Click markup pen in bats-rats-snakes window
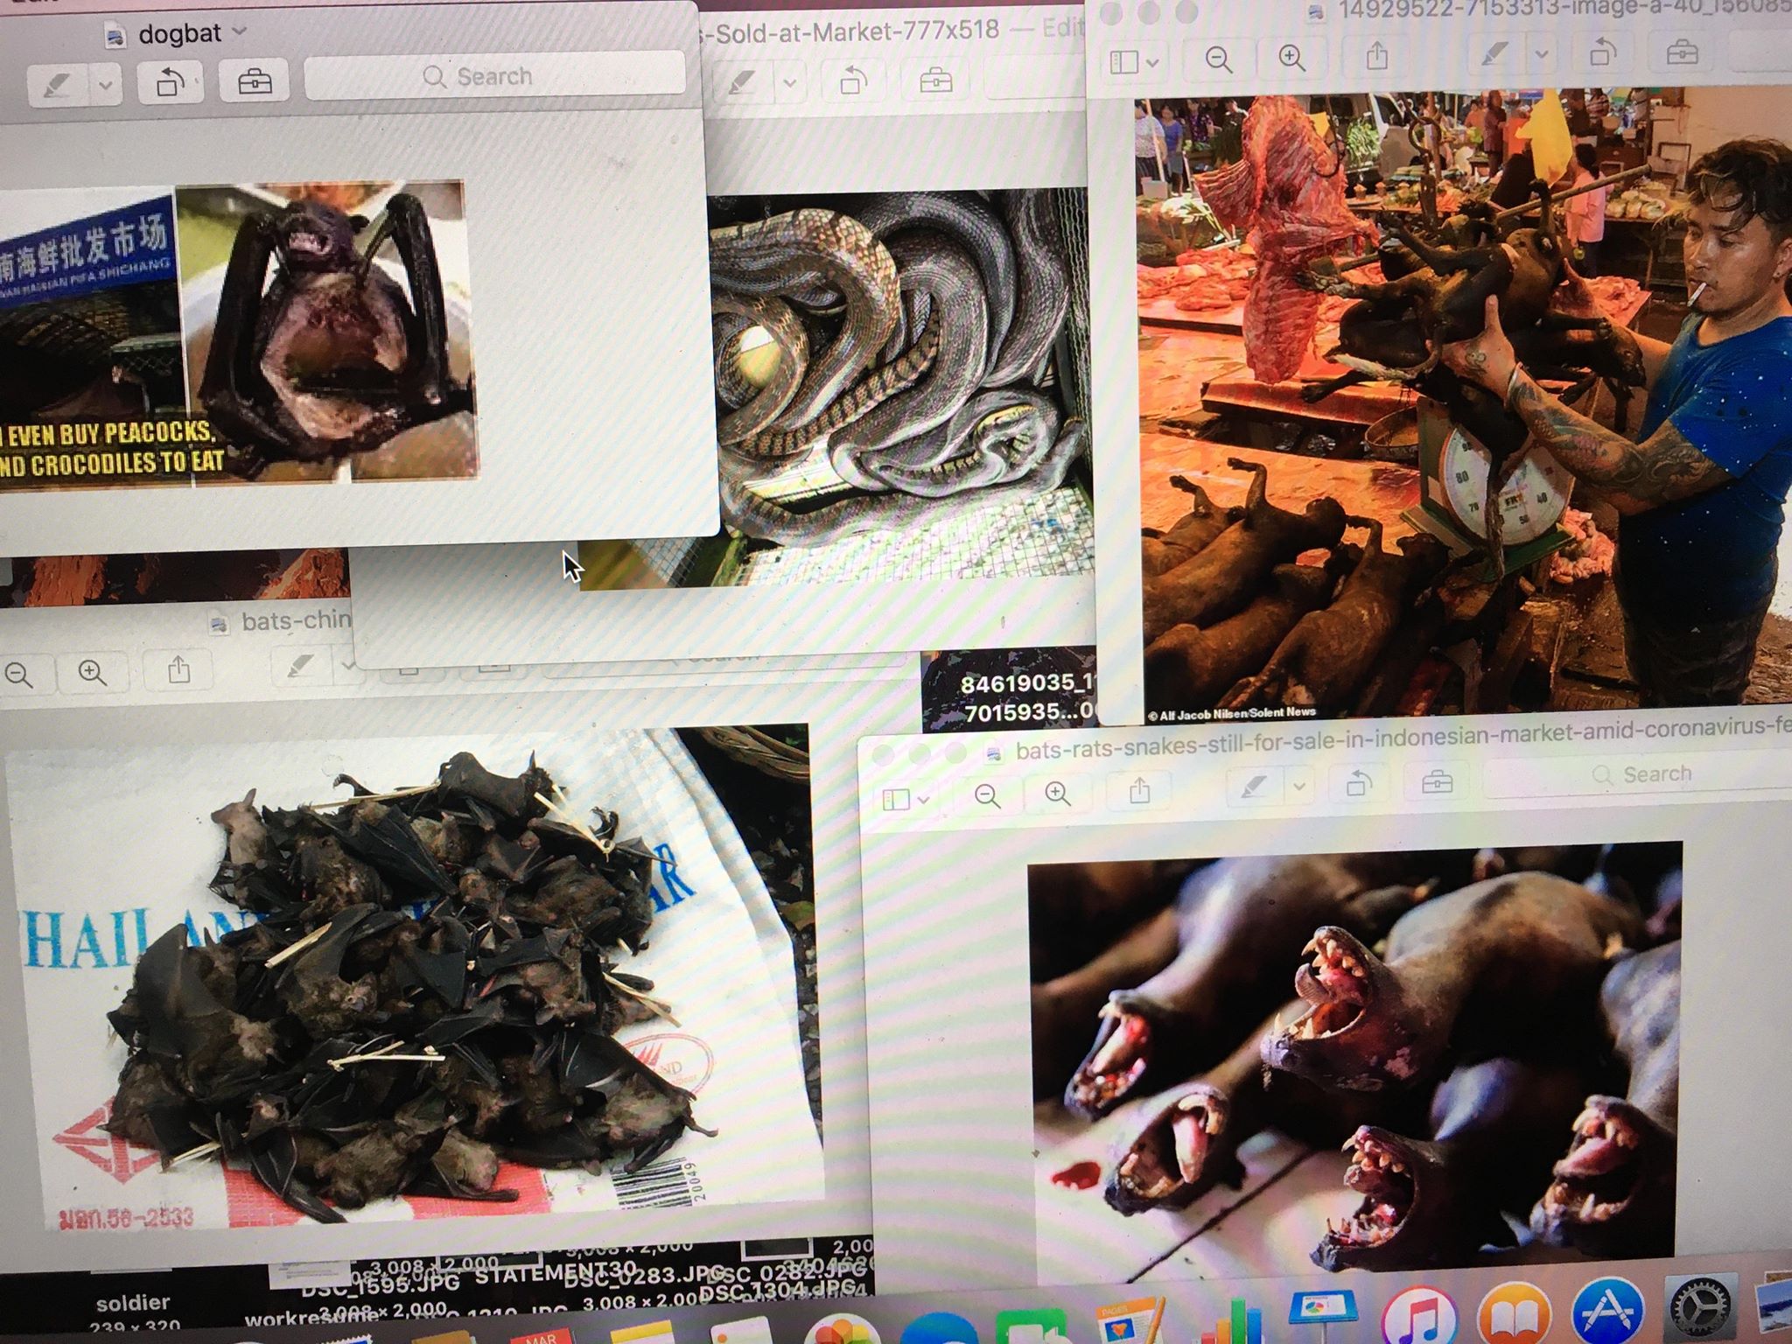The height and width of the screenshot is (1344, 1792). tap(1253, 787)
